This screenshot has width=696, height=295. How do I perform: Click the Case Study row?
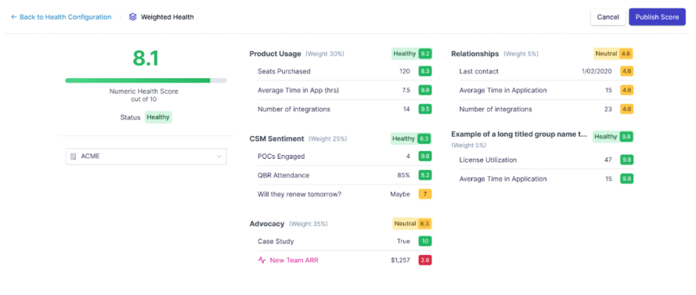344,241
